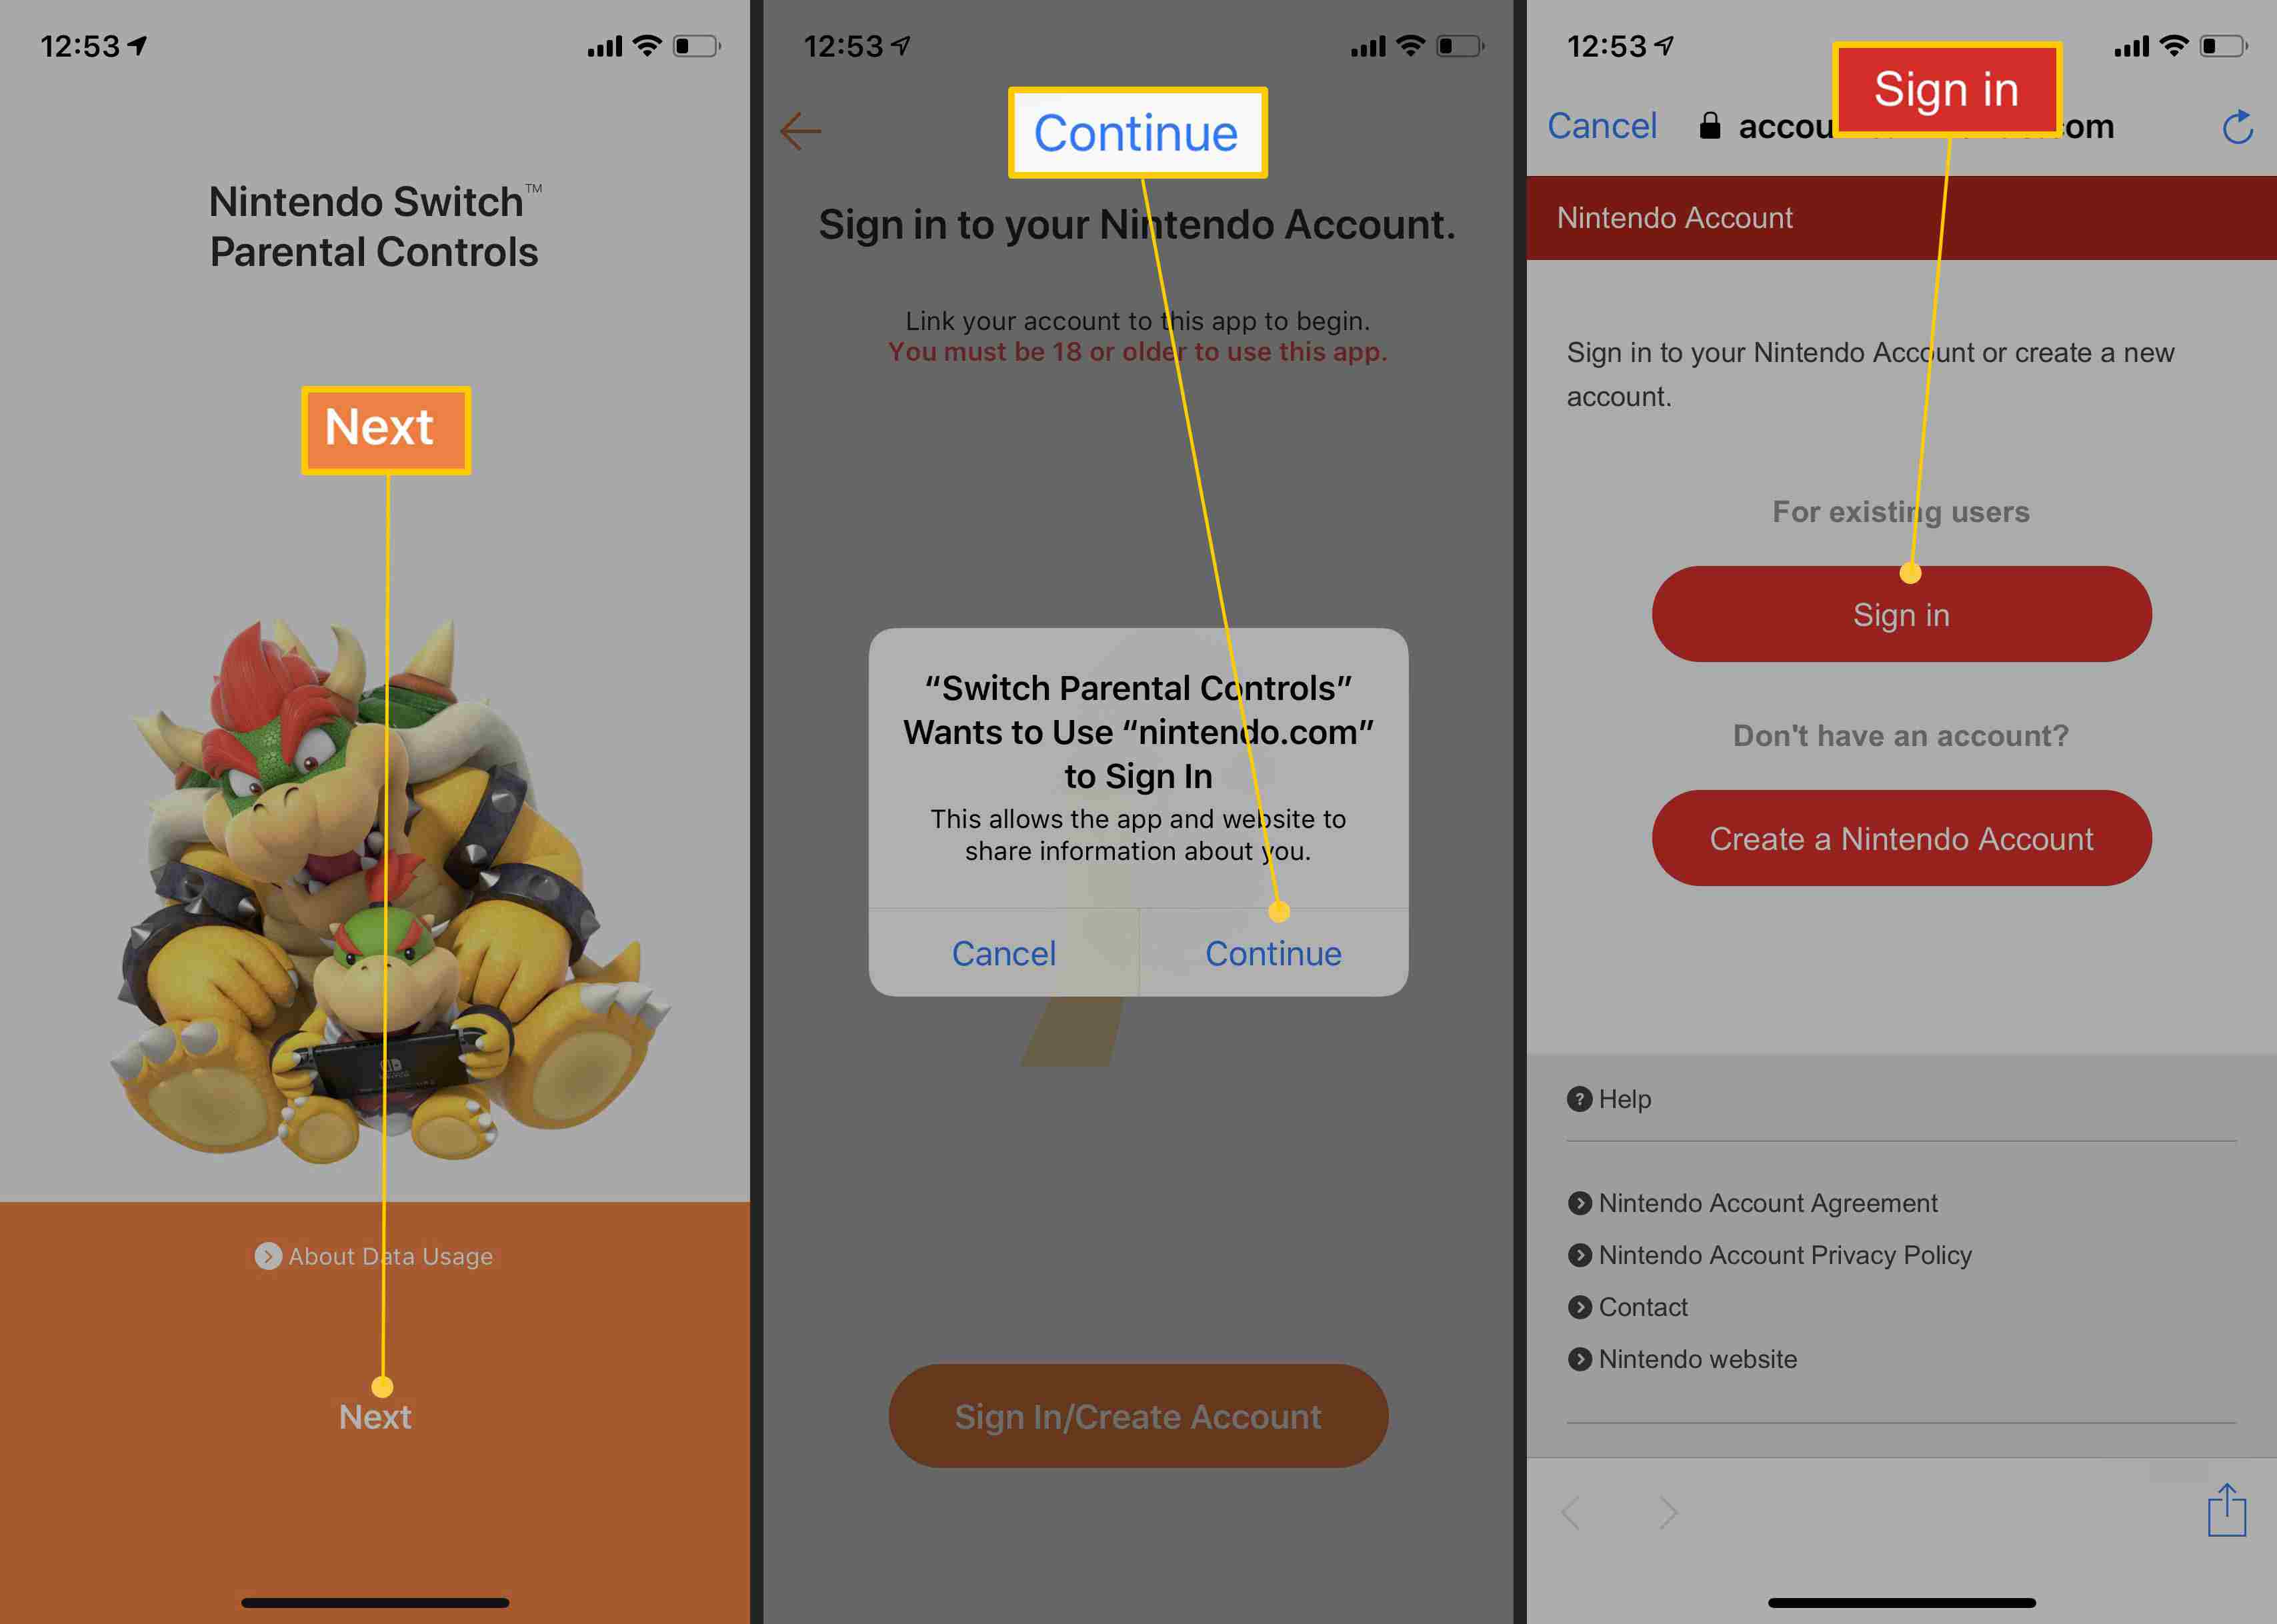Tap the About Data Usage link
The image size is (2277, 1624).
(378, 1253)
